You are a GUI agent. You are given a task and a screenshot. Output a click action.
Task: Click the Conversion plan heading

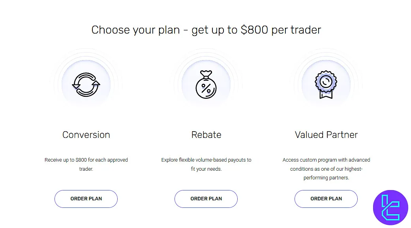click(x=86, y=134)
